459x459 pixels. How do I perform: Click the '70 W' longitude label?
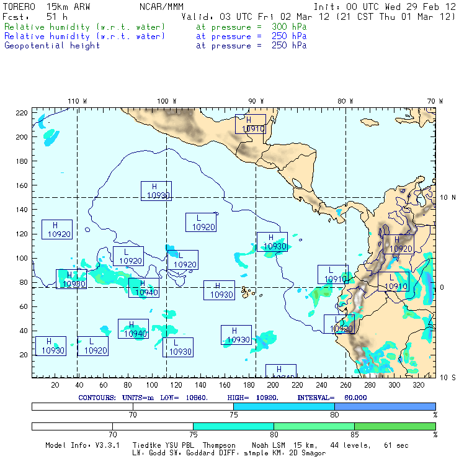tap(435, 101)
